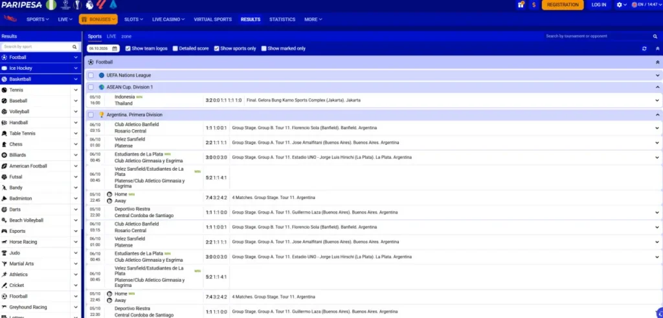This screenshot has height=318, width=663.
Task: Open the Serie A triangle icon
Action: pyautogui.click(x=113, y=5)
